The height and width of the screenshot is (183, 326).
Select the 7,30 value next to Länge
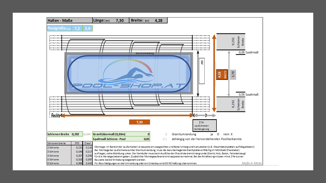(120, 20)
